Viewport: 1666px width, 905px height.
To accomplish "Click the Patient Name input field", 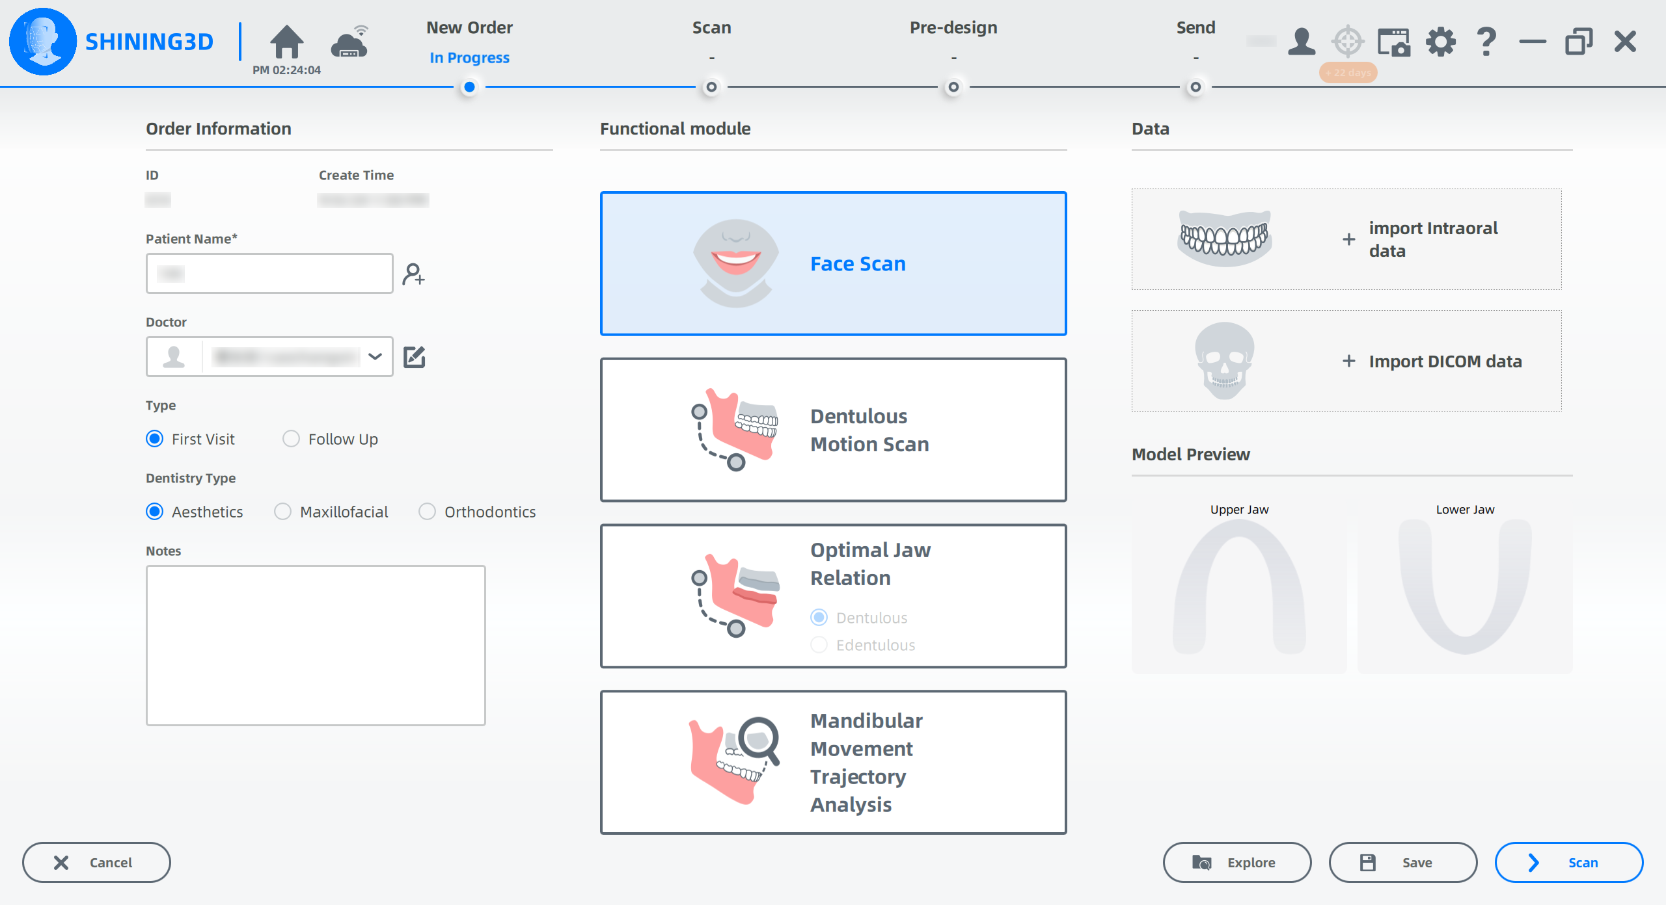I will pyautogui.click(x=269, y=274).
